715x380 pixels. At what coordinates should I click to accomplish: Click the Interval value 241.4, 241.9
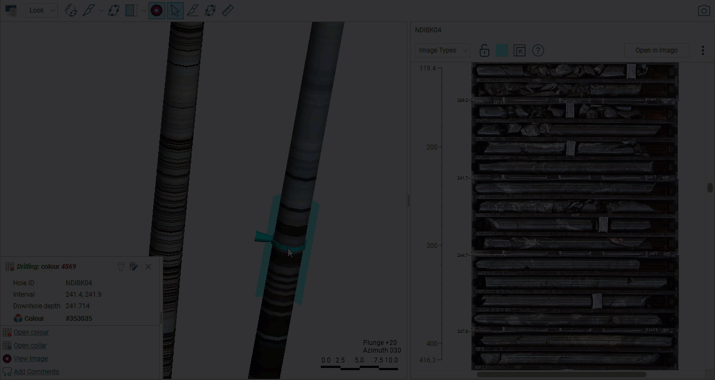click(83, 295)
